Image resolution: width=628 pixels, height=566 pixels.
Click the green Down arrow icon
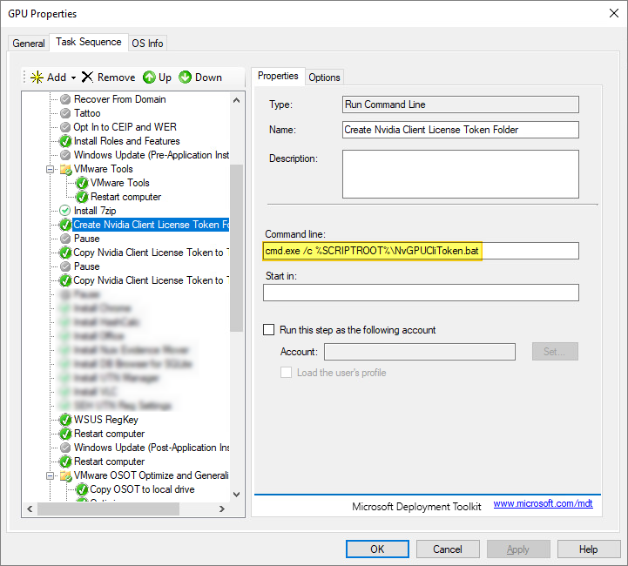[186, 77]
